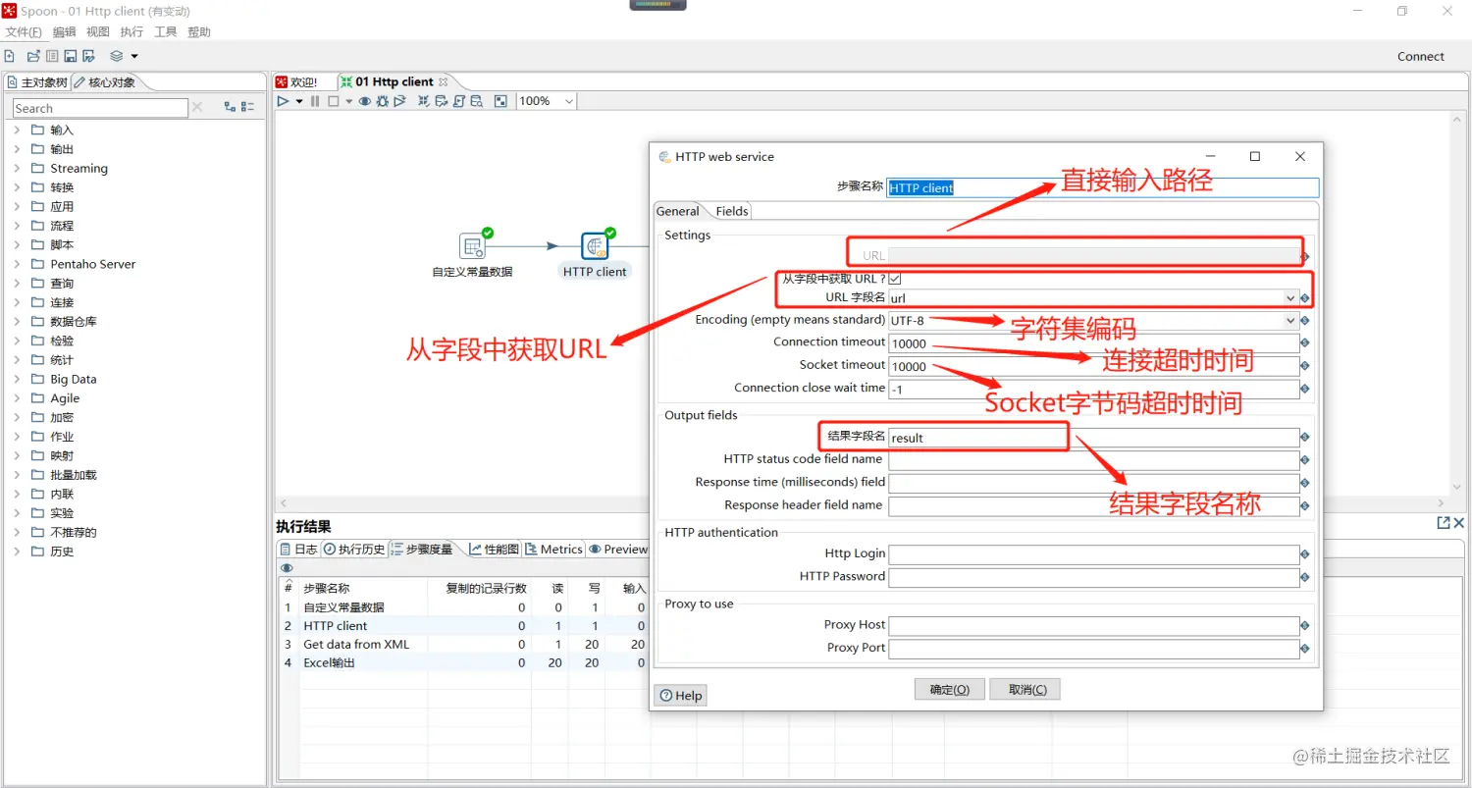The height and width of the screenshot is (788, 1472).
Task: Uncheck the 从字段中获取 URL checkbox
Action: point(895,279)
